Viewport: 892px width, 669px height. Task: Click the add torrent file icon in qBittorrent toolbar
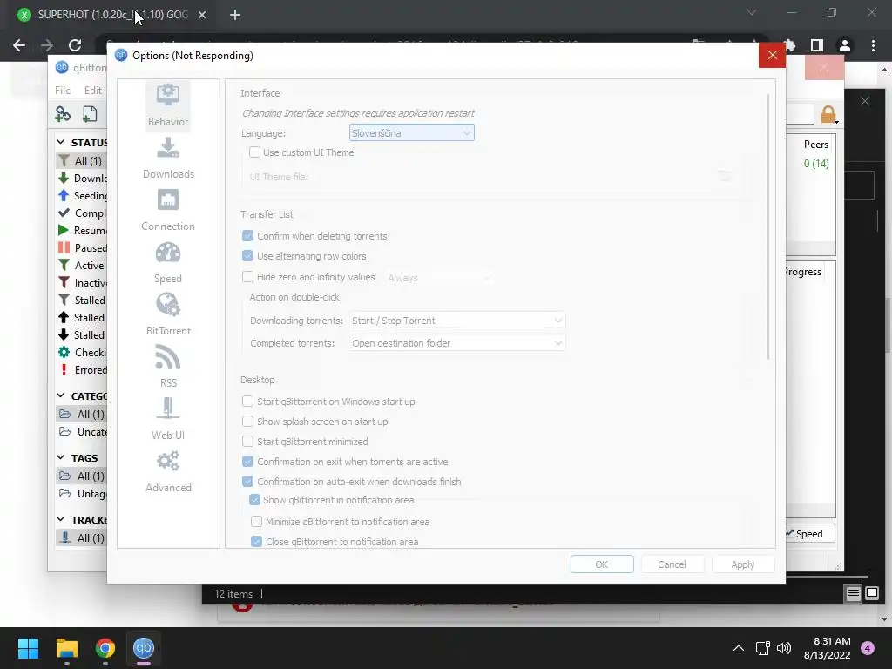coord(90,114)
